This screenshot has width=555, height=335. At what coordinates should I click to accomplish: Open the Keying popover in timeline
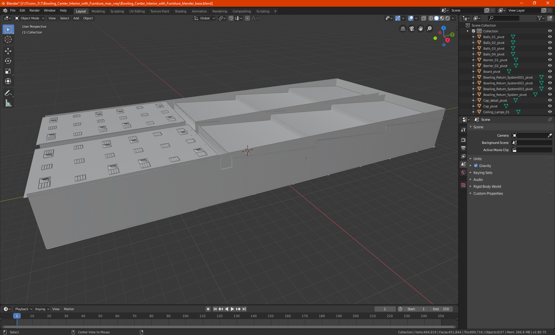point(42,309)
